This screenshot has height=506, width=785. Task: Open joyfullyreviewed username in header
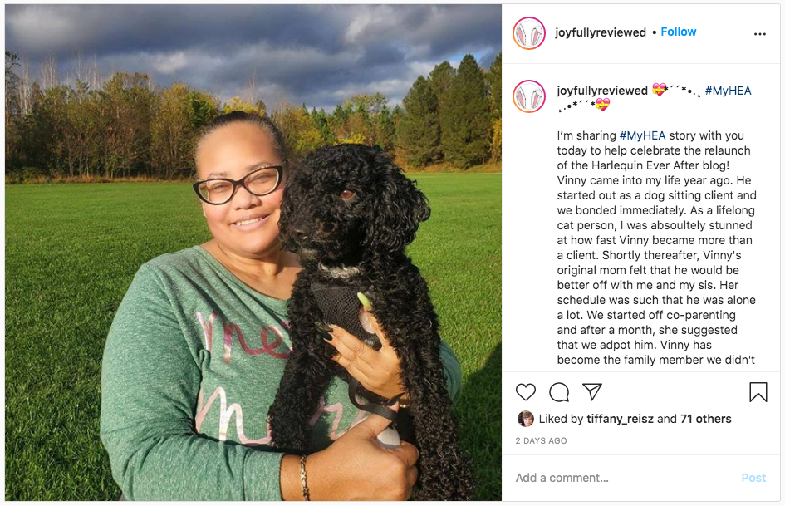click(601, 32)
